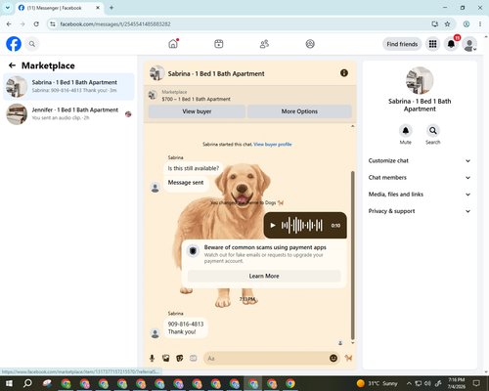Open the Windows notification center
489x391 pixels.
(x=476, y=383)
